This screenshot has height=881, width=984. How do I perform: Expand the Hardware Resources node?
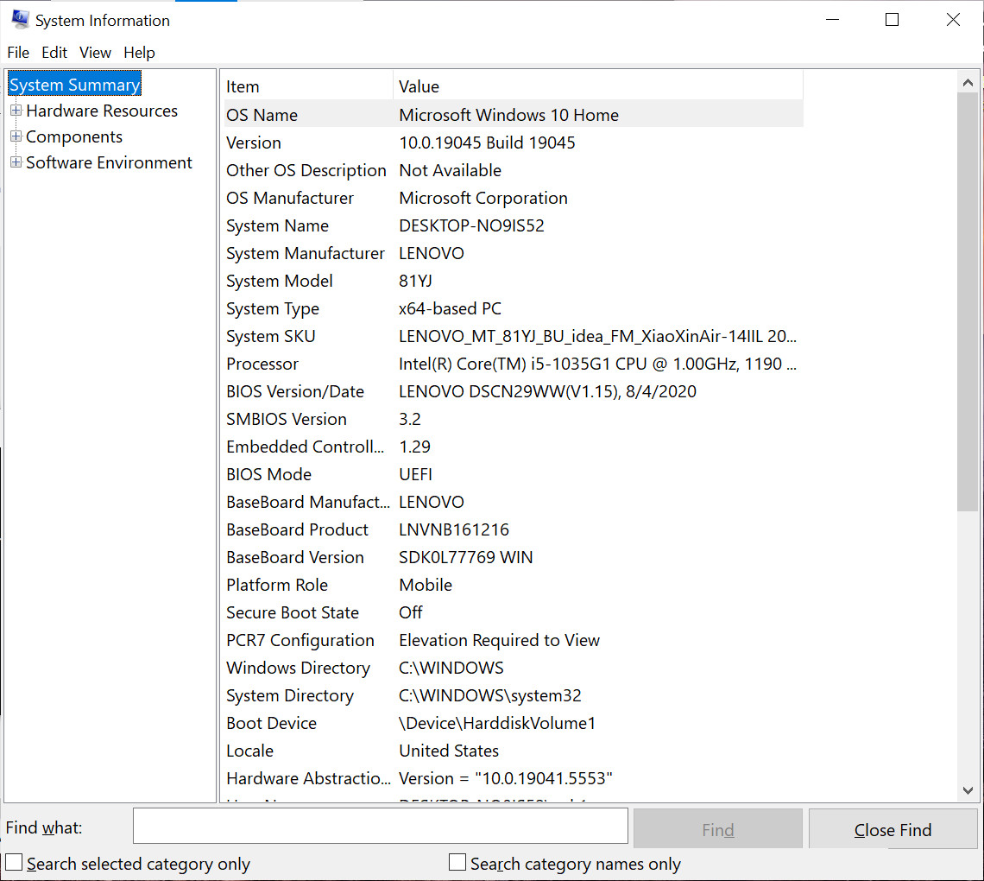[16, 111]
